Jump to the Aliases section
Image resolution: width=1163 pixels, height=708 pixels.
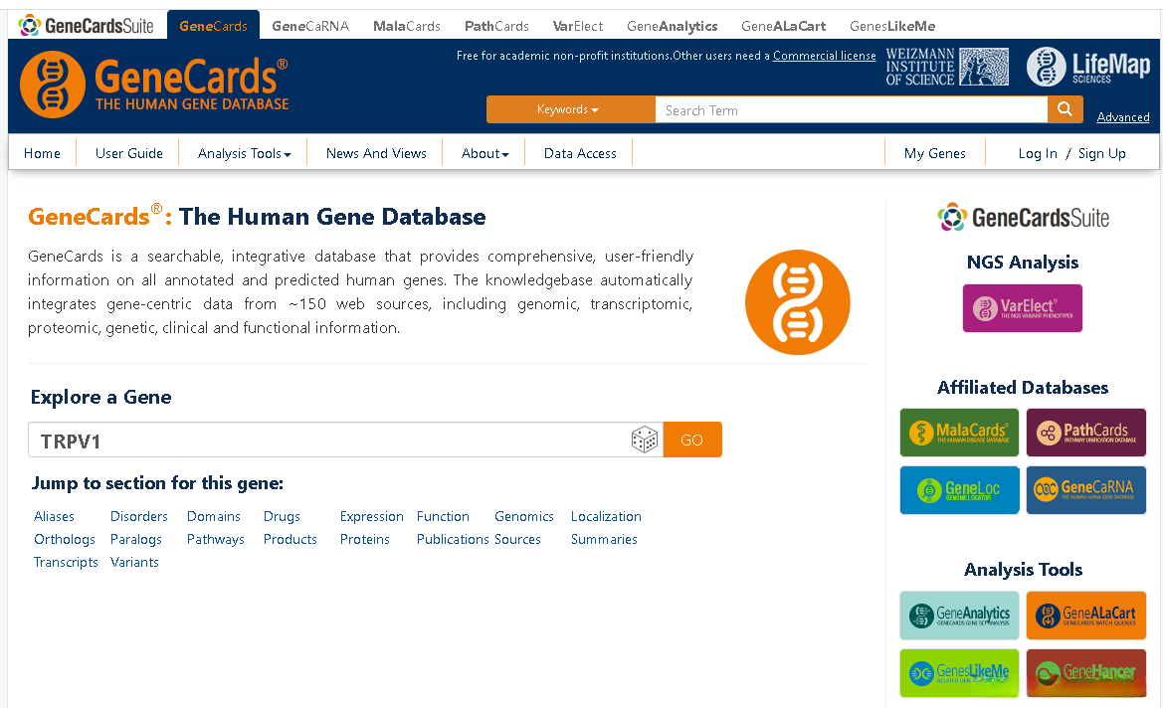coord(54,516)
